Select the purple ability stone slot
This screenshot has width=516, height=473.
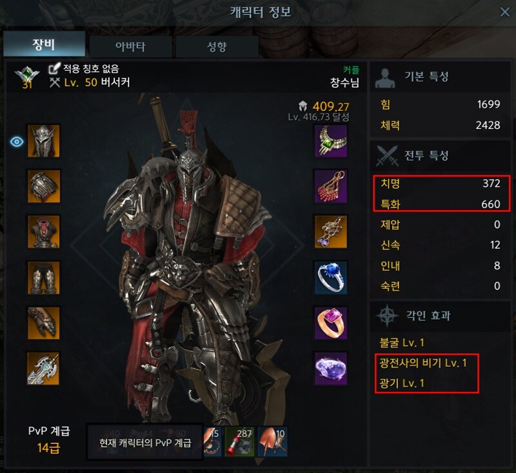[x=331, y=369]
